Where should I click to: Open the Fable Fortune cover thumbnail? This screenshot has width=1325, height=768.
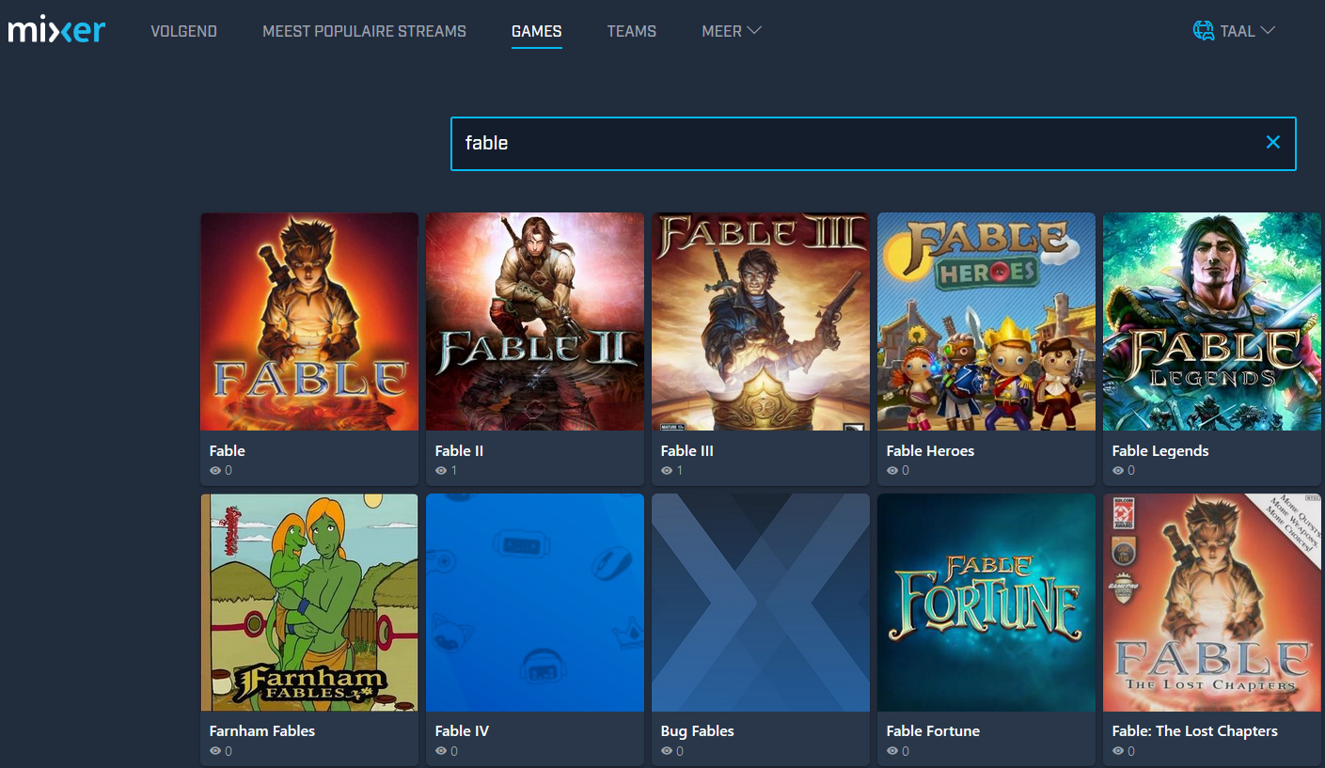coord(986,603)
